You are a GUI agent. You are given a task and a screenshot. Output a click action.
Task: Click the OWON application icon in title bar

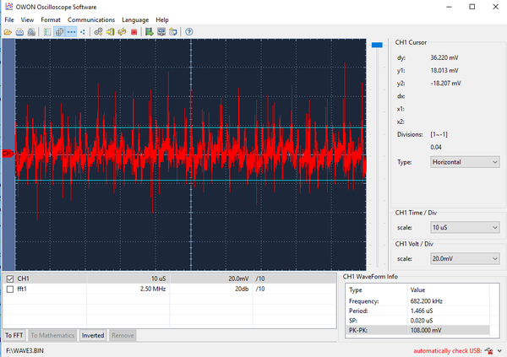pos(8,7)
